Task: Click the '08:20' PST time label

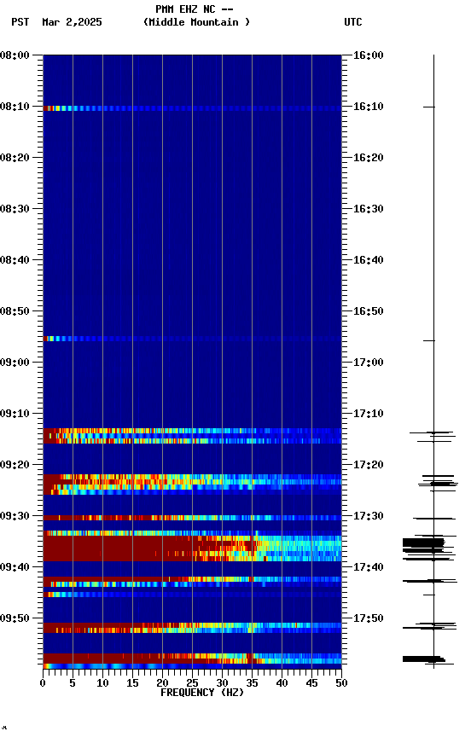Action: 15,158
